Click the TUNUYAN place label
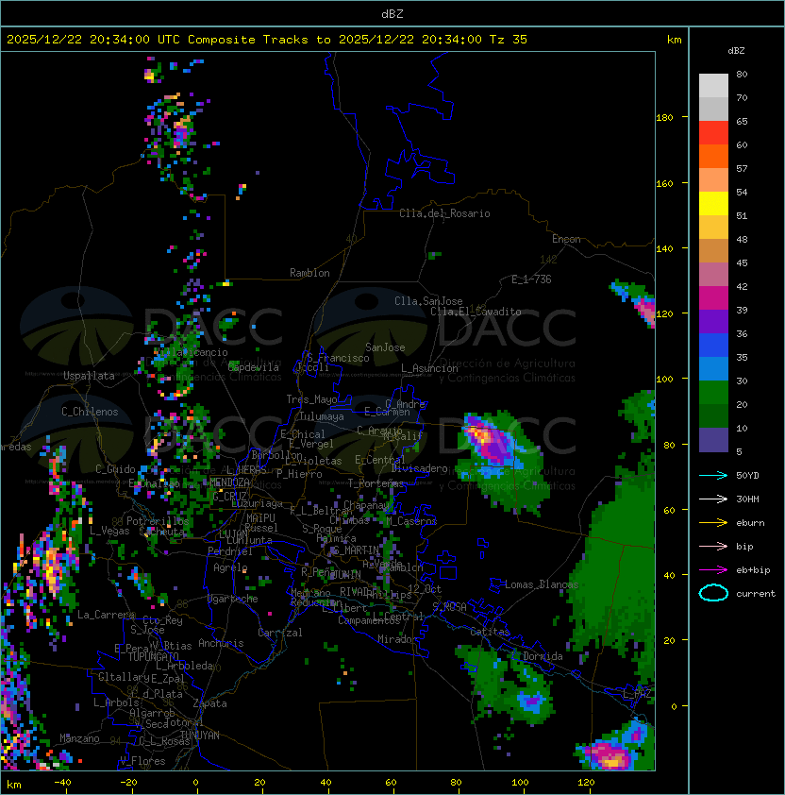The height and width of the screenshot is (795, 785). [200, 736]
